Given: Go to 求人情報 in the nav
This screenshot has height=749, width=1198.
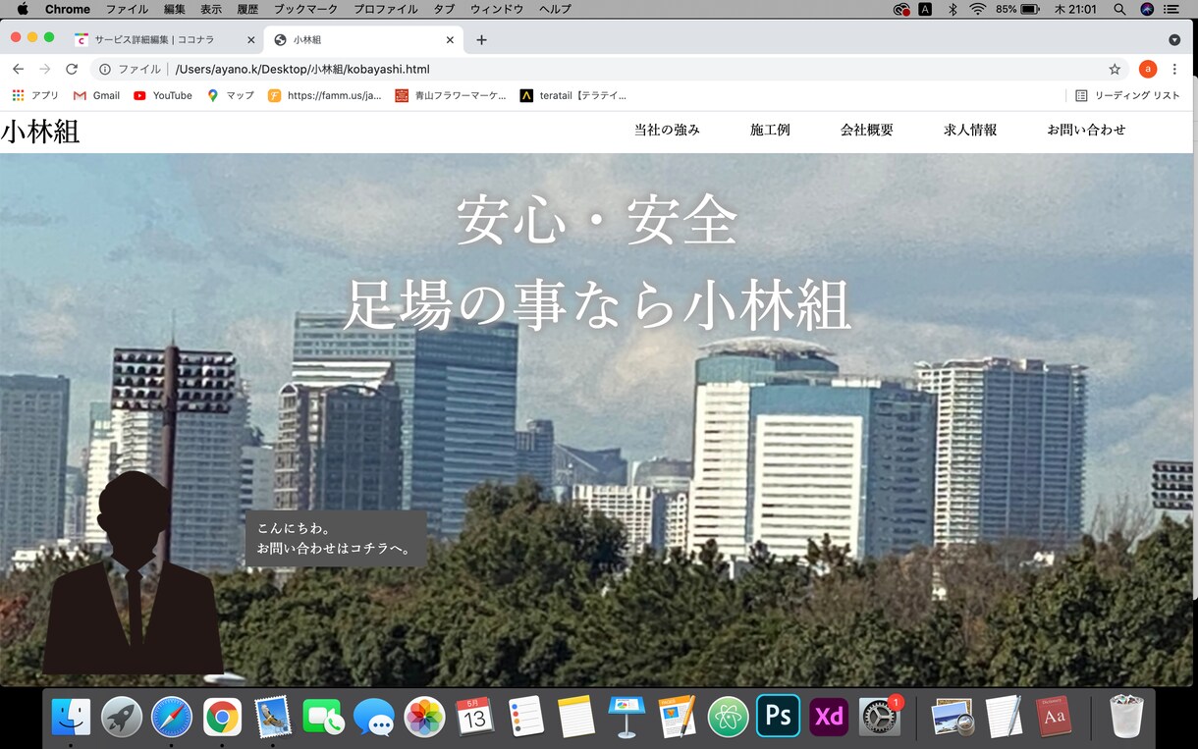Looking at the screenshot, I should (x=970, y=130).
